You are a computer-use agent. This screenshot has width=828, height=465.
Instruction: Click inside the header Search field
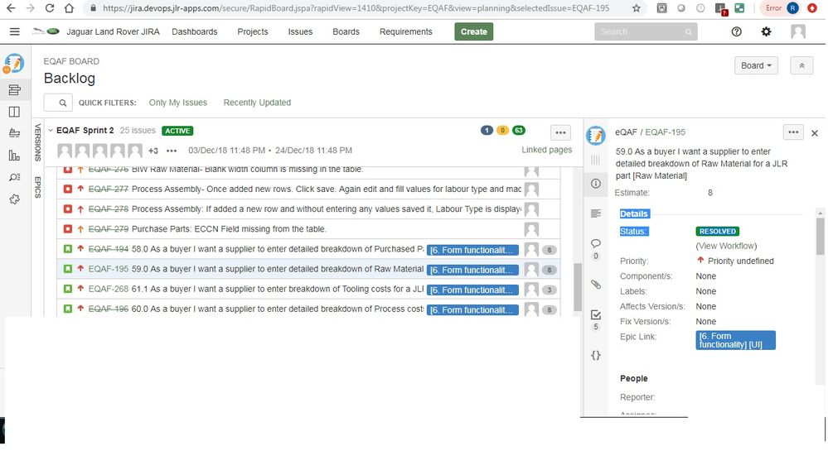(x=646, y=31)
